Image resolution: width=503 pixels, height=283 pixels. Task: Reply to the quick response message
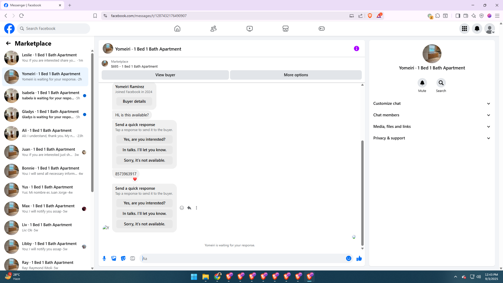coord(189,208)
